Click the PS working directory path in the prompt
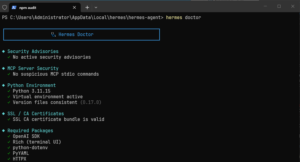 85,18
